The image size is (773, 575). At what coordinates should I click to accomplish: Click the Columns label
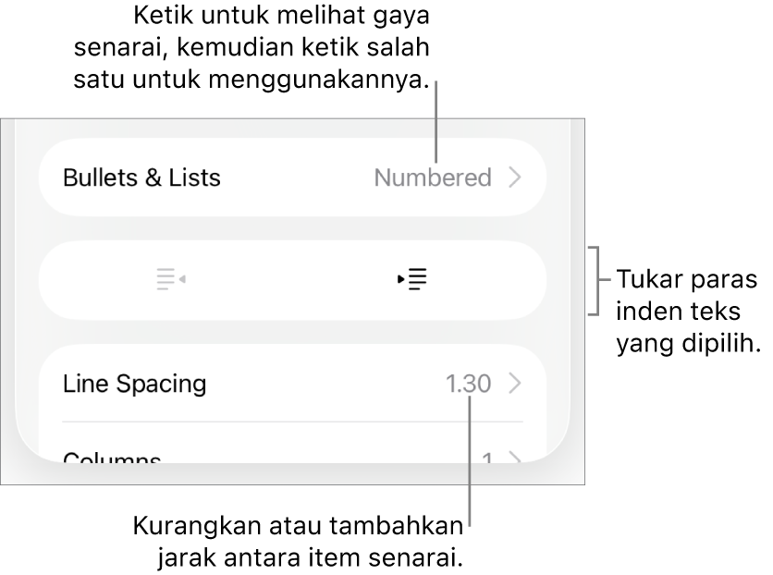click(x=112, y=458)
